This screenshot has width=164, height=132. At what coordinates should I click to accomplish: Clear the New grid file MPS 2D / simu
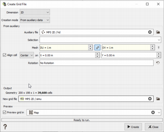click(150, 99)
